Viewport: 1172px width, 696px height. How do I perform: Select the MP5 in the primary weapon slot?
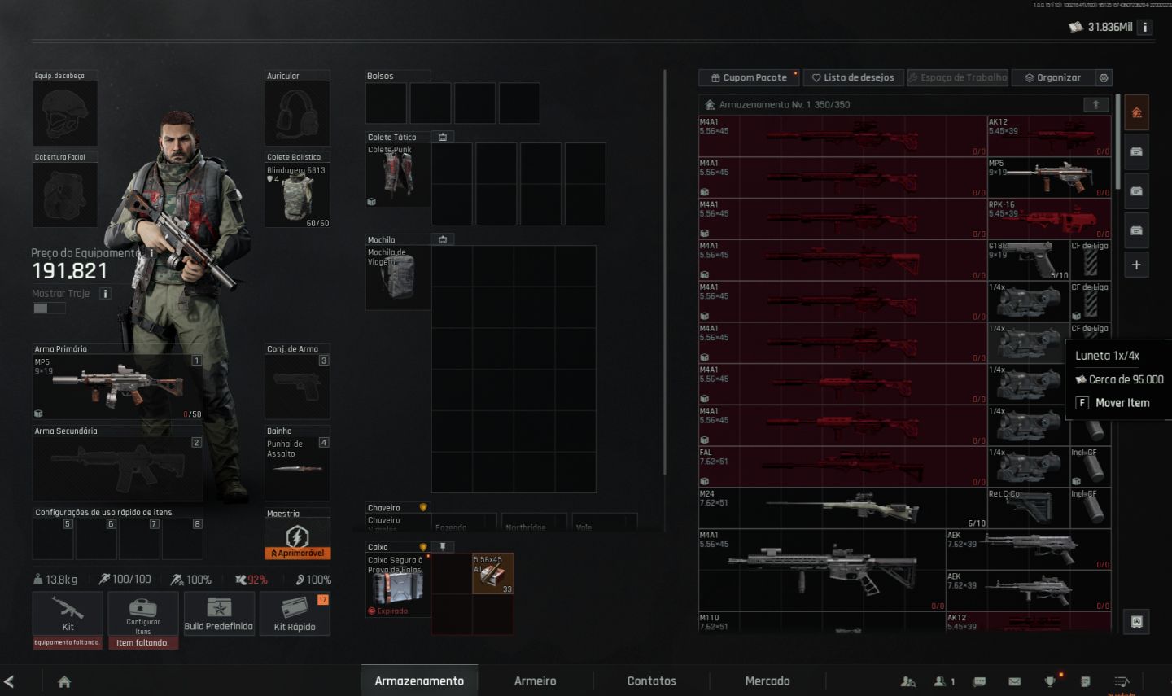pos(117,387)
